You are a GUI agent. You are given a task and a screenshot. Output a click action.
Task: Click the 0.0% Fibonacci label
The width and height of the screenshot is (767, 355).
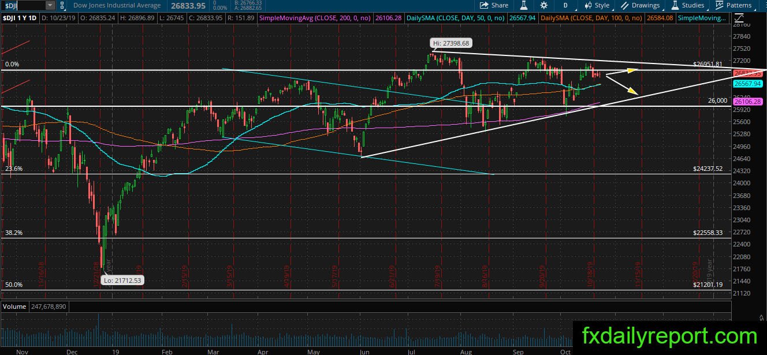(12, 64)
